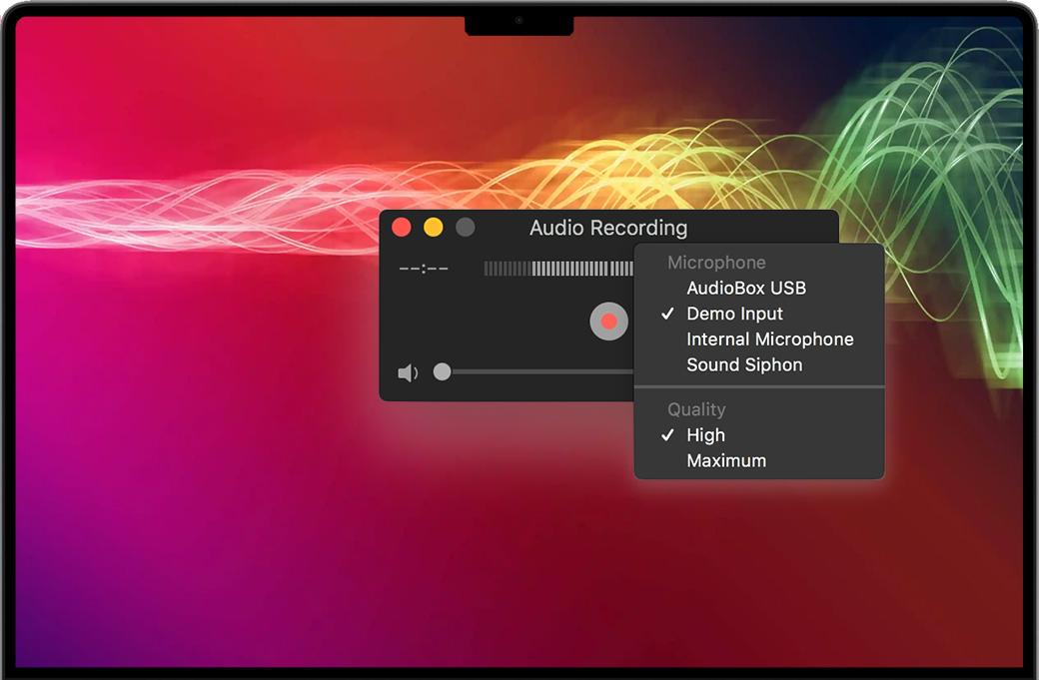Choose the checked Demo Input option
Image resolution: width=1039 pixels, height=680 pixels.
[734, 314]
